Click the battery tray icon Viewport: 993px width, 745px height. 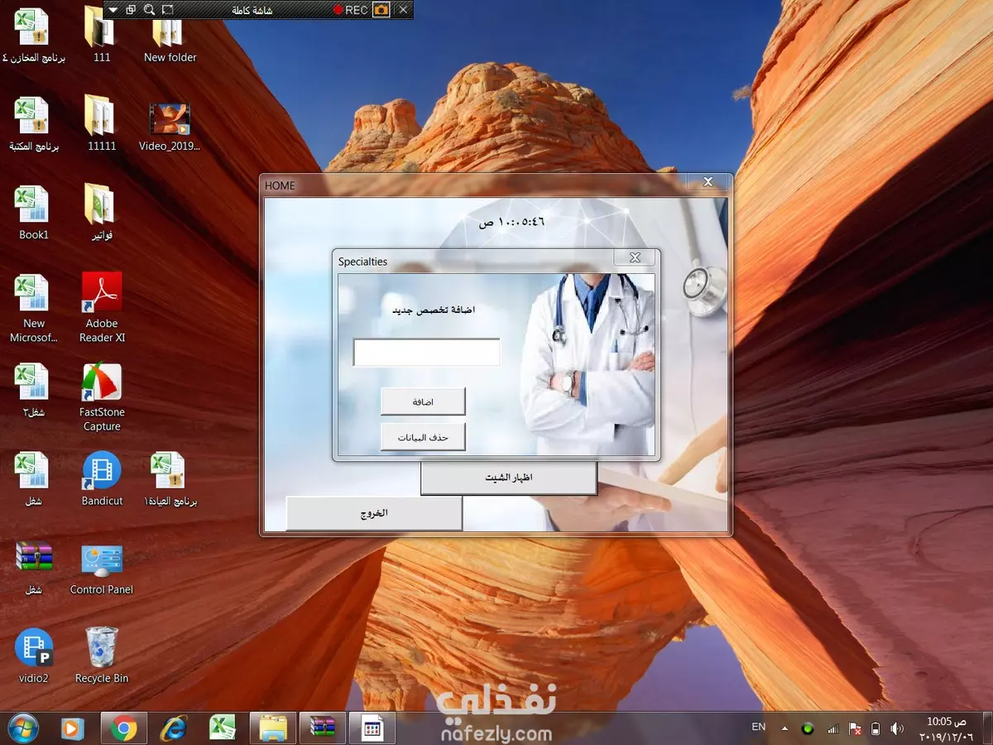point(875,728)
